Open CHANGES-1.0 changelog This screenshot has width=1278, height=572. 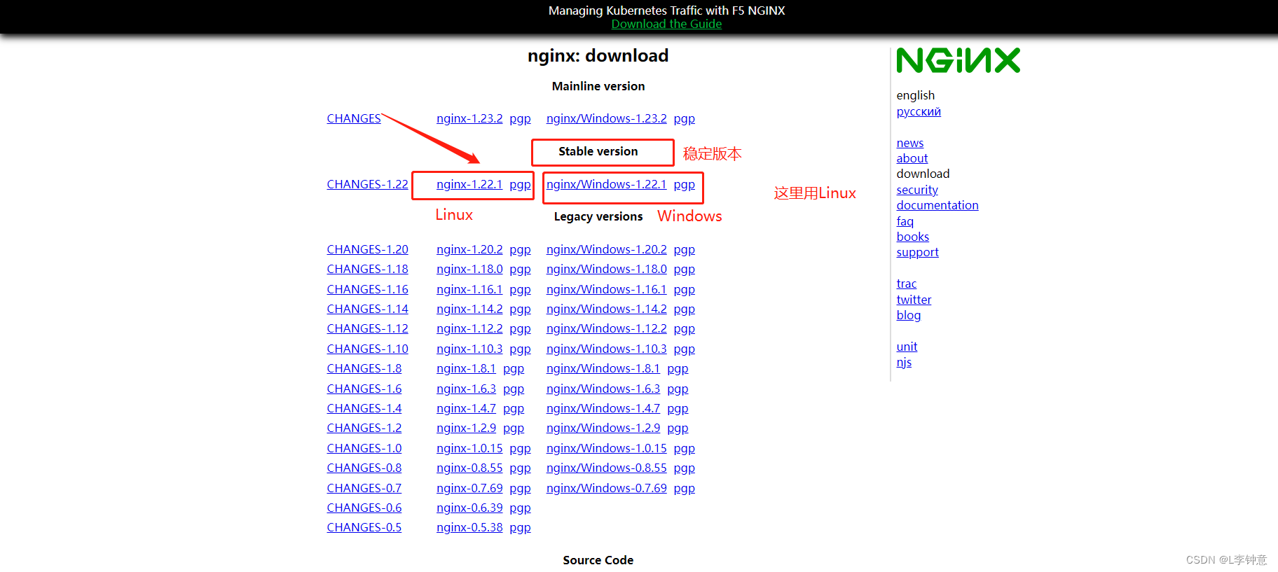[364, 448]
